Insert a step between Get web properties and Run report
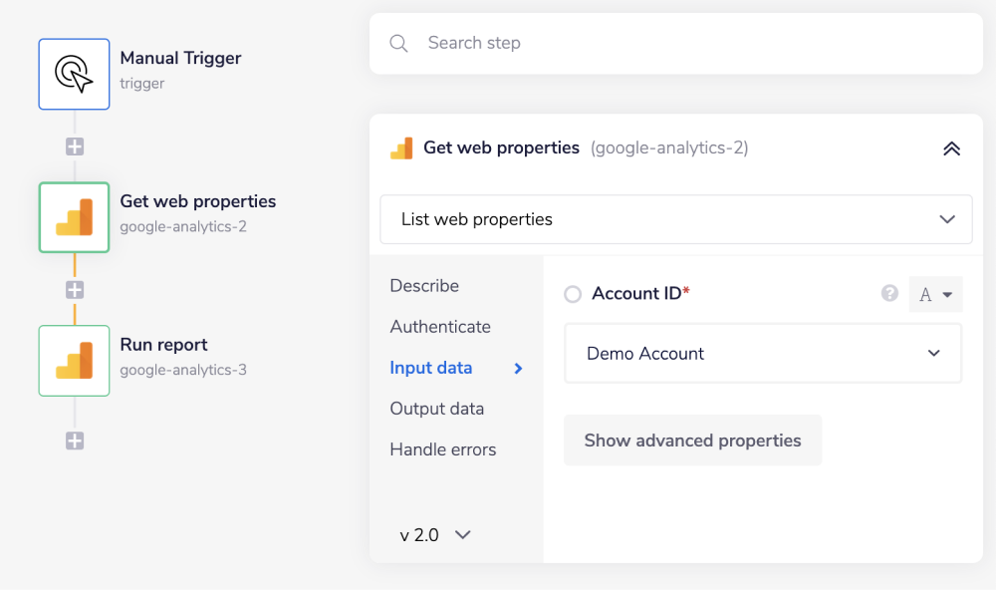The width and height of the screenshot is (996, 590). pos(74,289)
